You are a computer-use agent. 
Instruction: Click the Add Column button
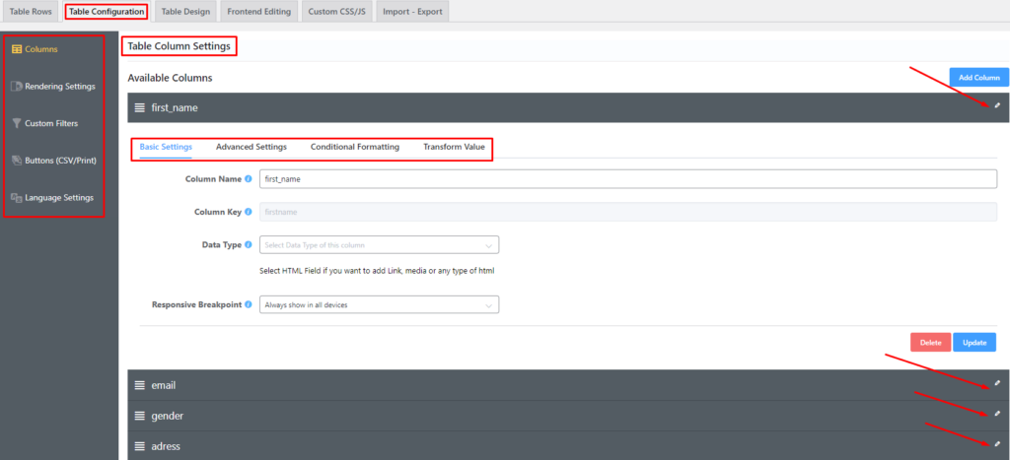tap(979, 77)
